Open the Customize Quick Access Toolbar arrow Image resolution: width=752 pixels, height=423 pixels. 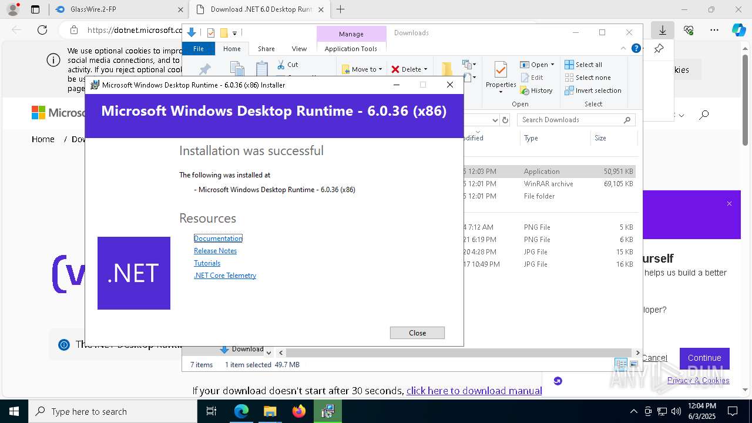tap(234, 33)
